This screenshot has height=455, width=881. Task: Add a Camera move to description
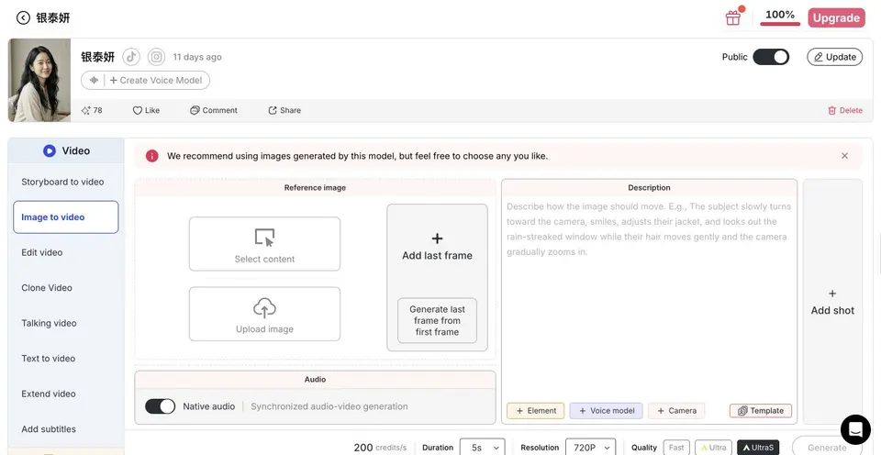(676, 411)
